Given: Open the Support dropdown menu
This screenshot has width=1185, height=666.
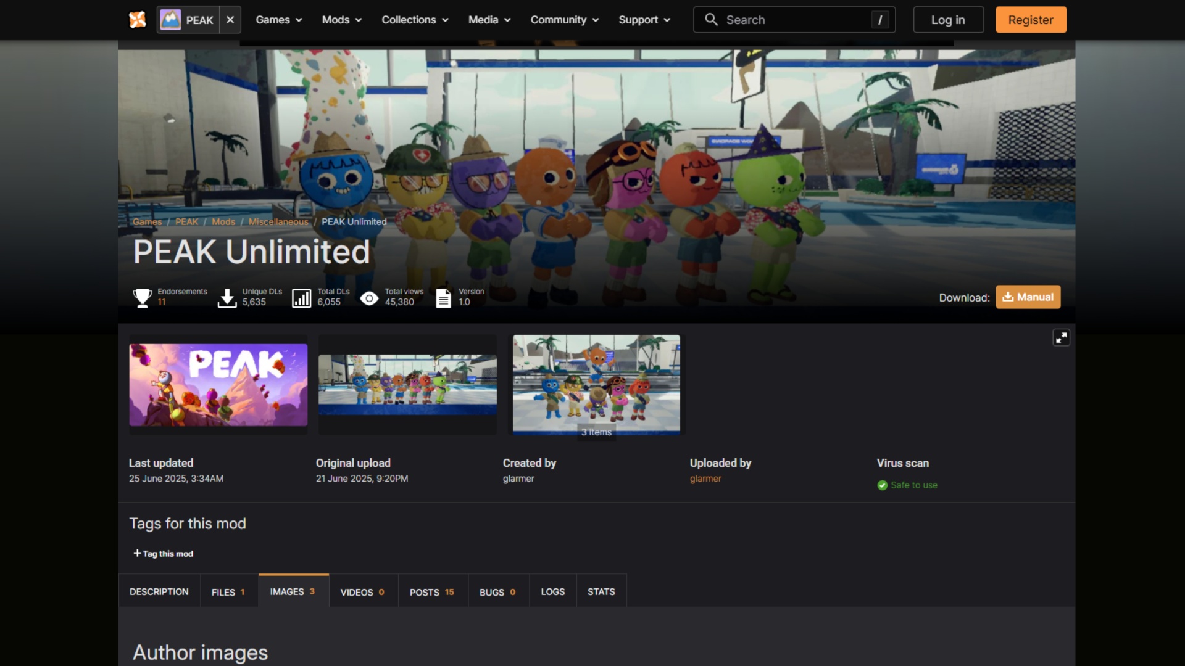Looking at the screenshot, I should [x=644, y=20].
